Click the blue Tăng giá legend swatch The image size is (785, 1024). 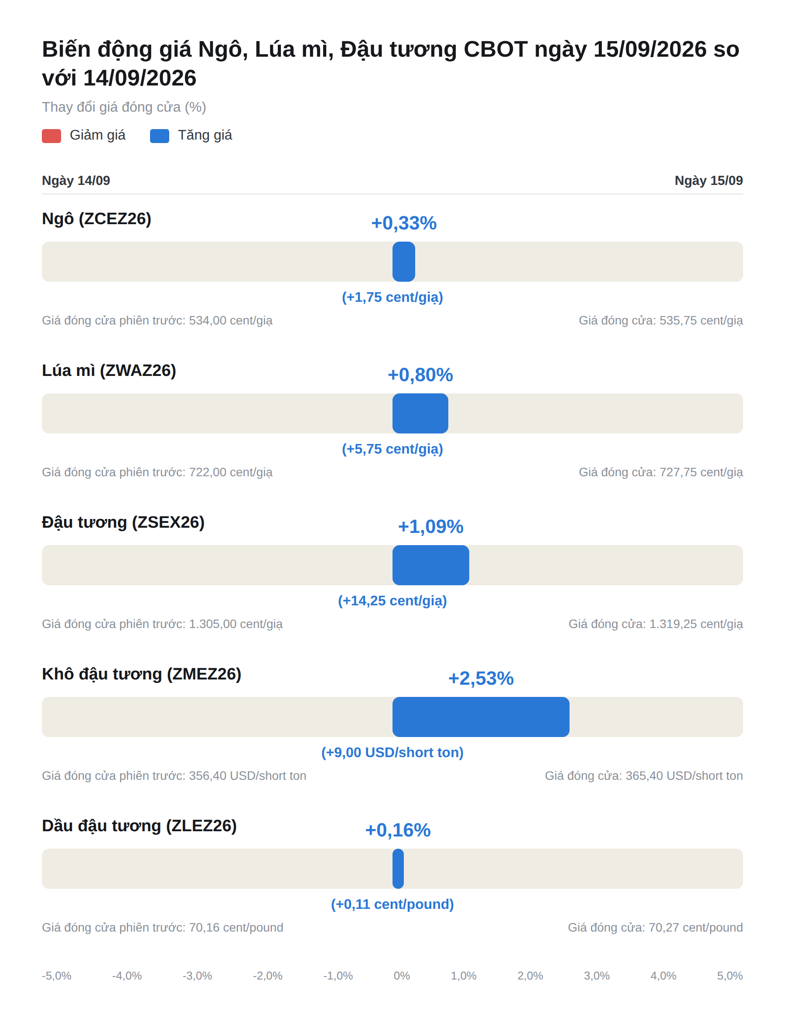pos(159,136)
